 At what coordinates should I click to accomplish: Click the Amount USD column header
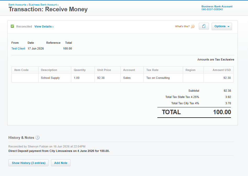coord(218,70)
